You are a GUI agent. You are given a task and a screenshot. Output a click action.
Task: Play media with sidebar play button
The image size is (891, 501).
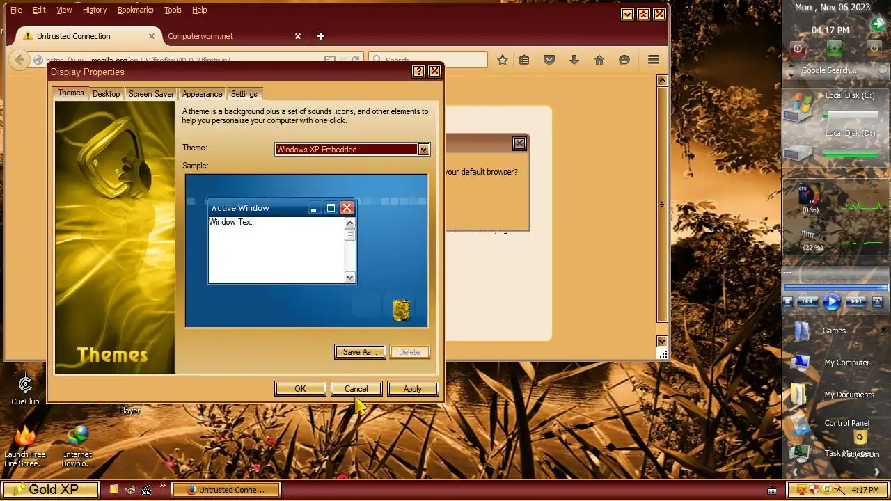(x=831, y=301)
